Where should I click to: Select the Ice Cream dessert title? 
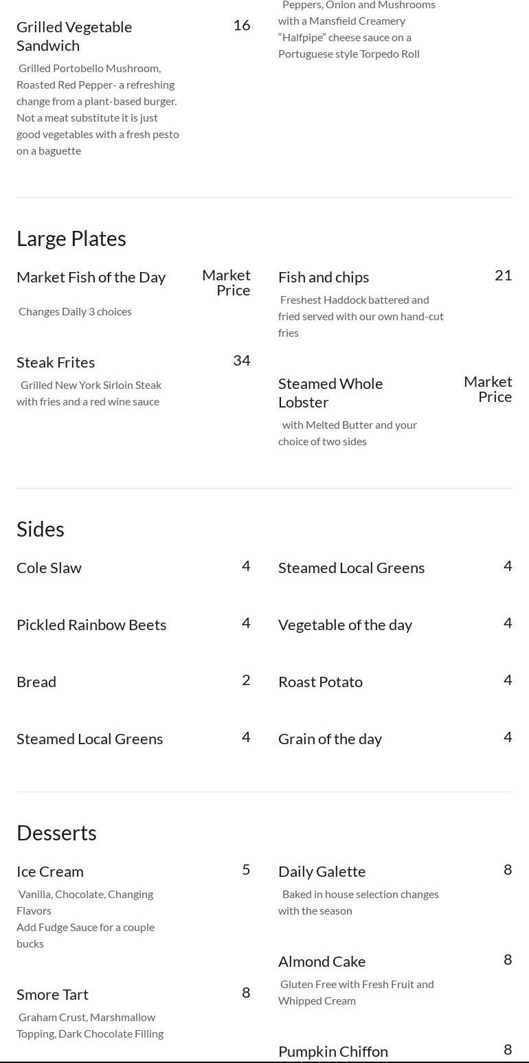point(50,871)
